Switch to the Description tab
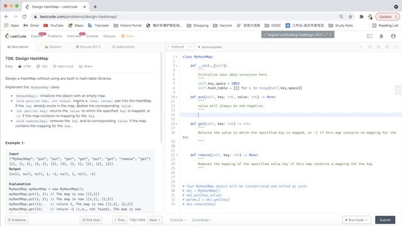The image size is (402, 226). [x=18, y=47]
